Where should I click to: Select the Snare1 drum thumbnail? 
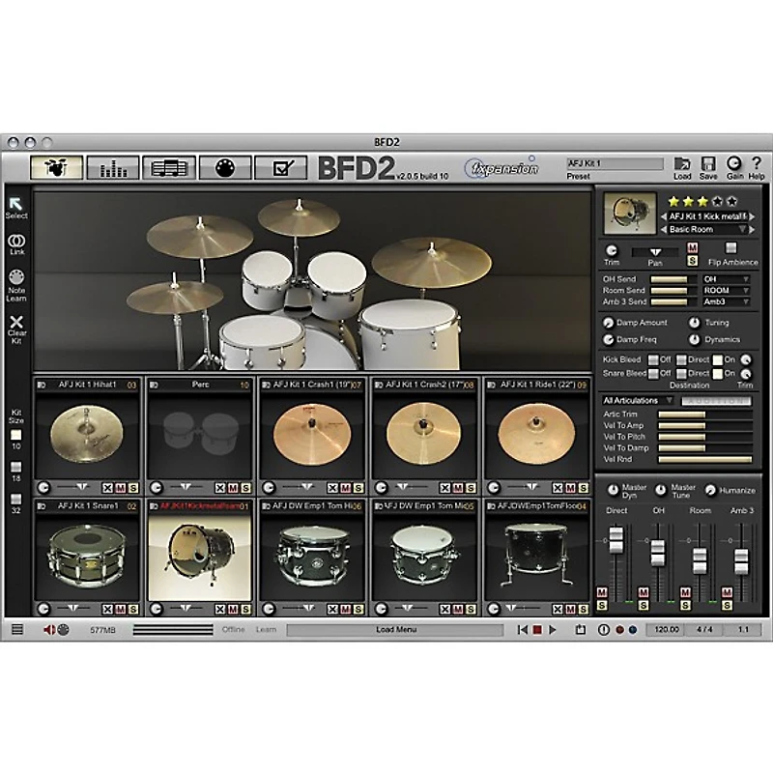pyautogui.click(x=87, y=557)
